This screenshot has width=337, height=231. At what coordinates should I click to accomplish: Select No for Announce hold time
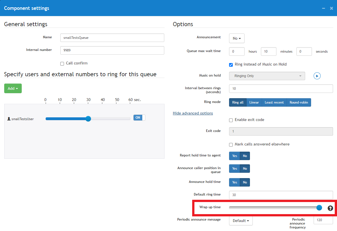245,182
